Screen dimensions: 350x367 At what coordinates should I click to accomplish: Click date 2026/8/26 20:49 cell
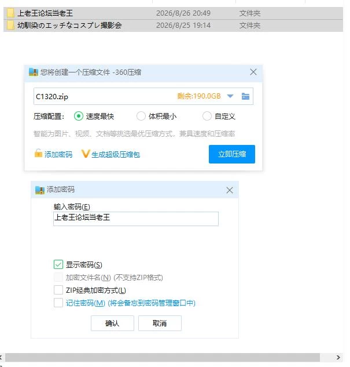pos(183,13)
